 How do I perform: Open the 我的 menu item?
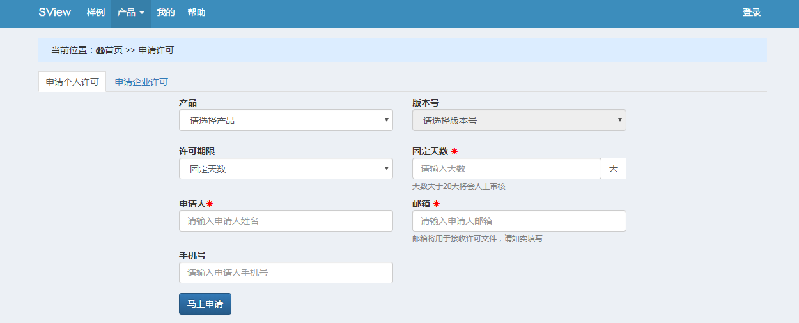coord(166,13)
